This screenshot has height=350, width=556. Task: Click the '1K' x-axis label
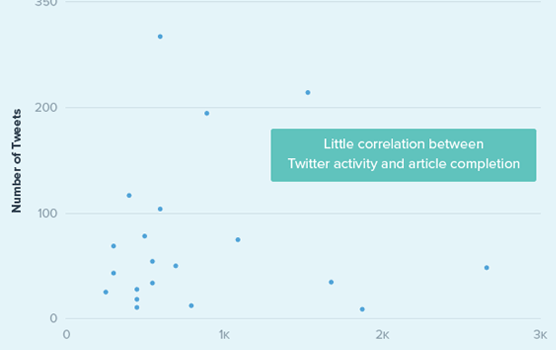[x=224, y=335]
